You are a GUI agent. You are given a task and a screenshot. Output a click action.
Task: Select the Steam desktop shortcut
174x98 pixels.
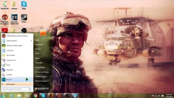coord(24,19)
